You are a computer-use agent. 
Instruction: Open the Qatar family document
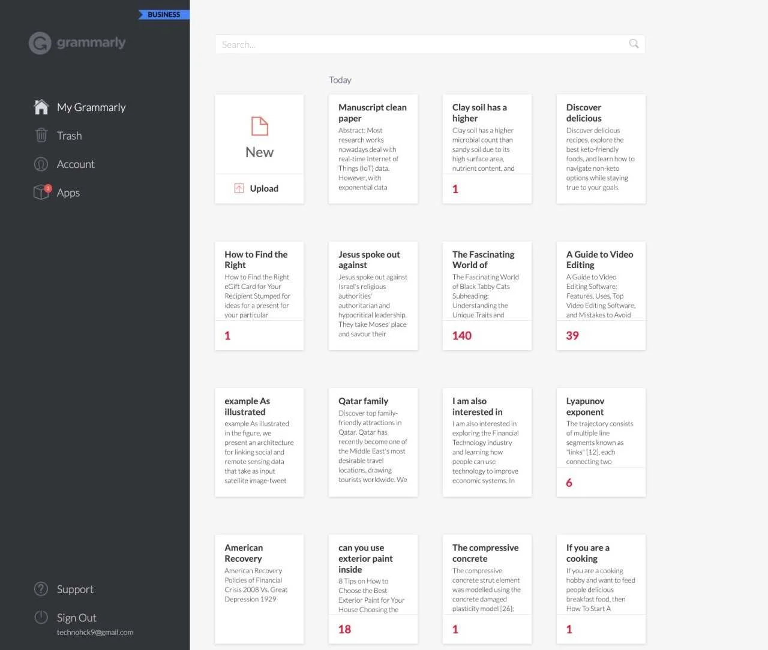(373, 443)
